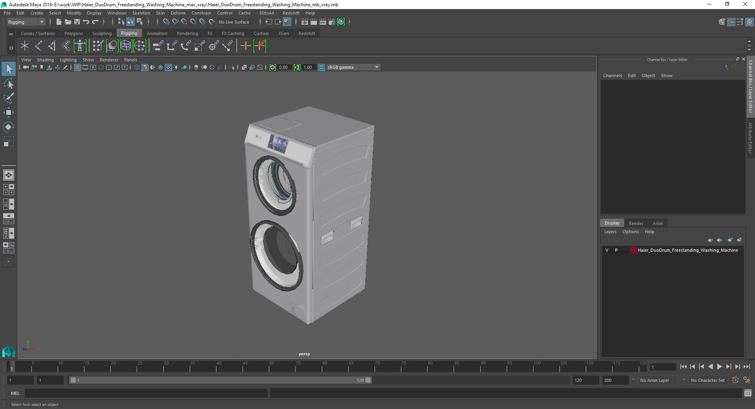Open the Skeleton menu
755x409 pixels.
click(141, 13)
